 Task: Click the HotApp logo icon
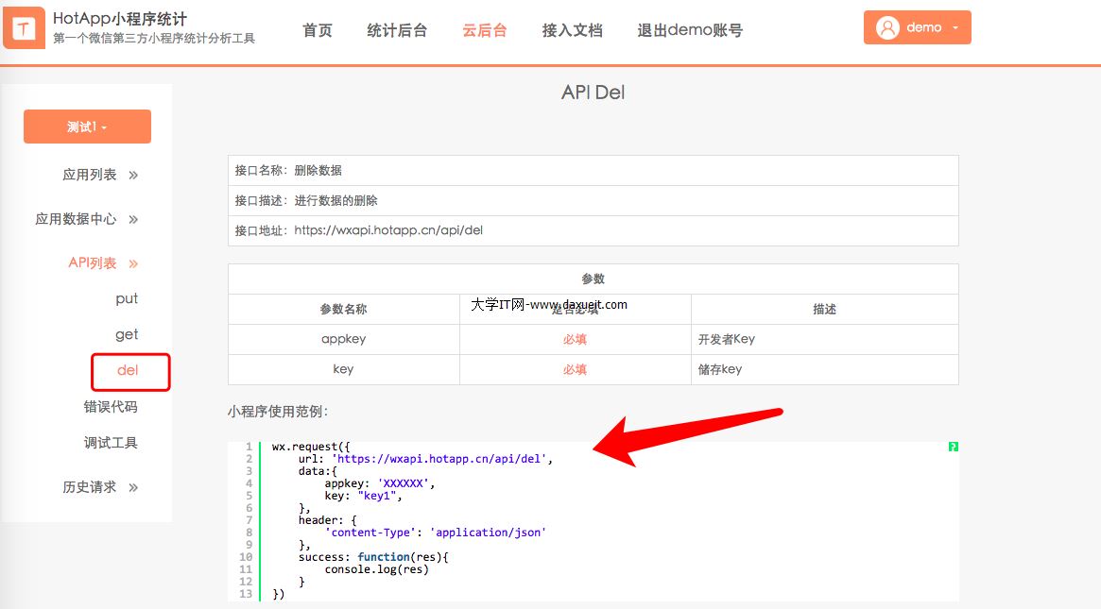click(x=24, y=28)
